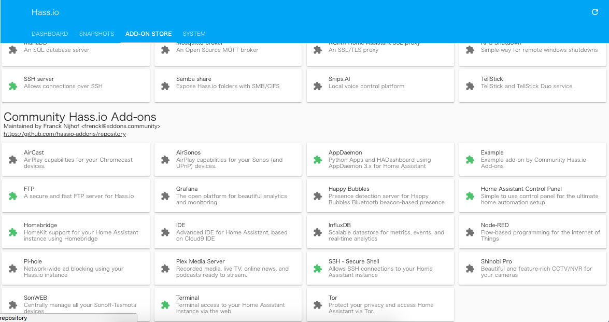
Task: Click the Hass.io header title
Action: click(45, 12)
